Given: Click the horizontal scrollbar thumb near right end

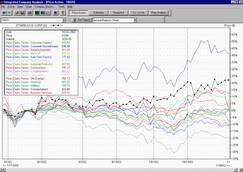Looking at the screenshot, I should click(x=235, y=170).
